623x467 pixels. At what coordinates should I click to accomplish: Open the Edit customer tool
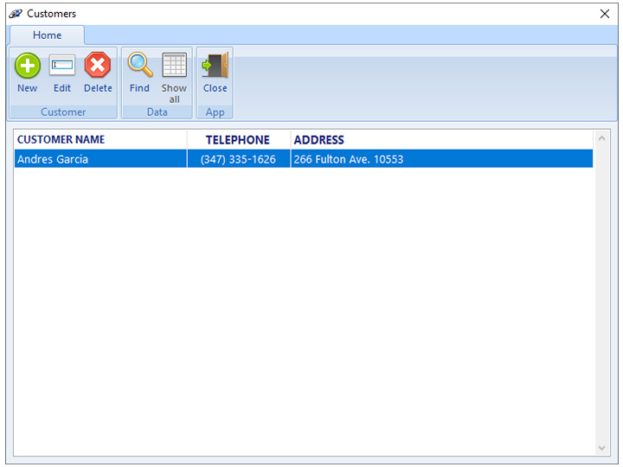click(62, 67)
